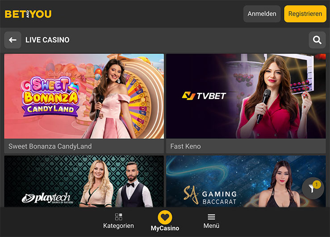This screenshot has height=237, width=330.
Task: Select the MyCasino tab label
Action: click(x=165, y=228)
